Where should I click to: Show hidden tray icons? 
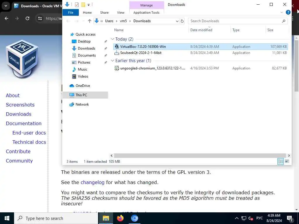[237, 218]
